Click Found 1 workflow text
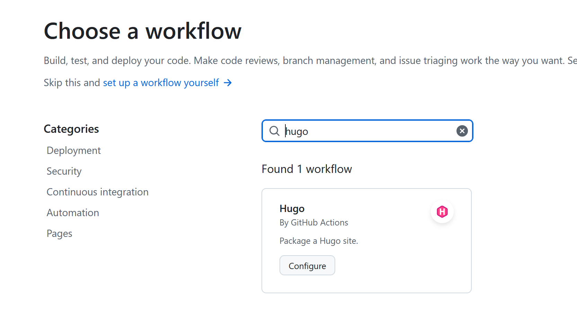 tap(307, 169)
